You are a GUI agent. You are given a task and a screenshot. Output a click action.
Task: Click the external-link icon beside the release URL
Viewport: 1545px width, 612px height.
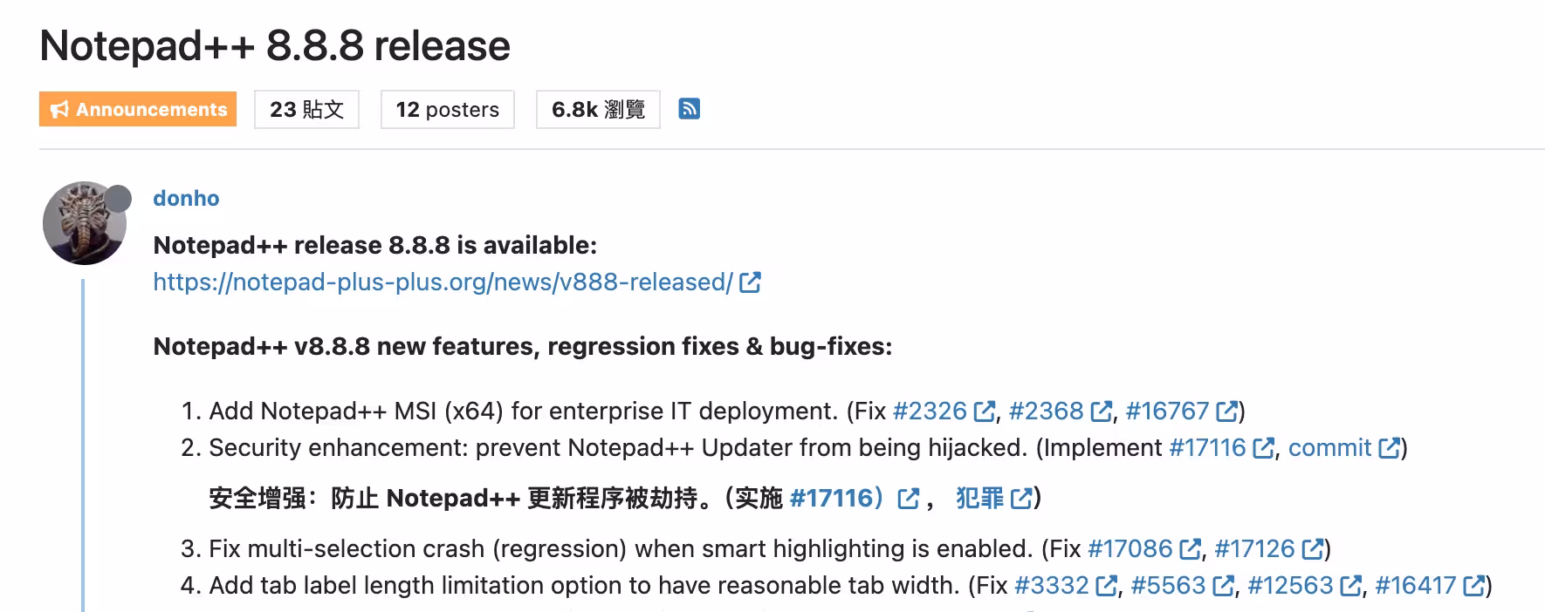pos(749,282)
